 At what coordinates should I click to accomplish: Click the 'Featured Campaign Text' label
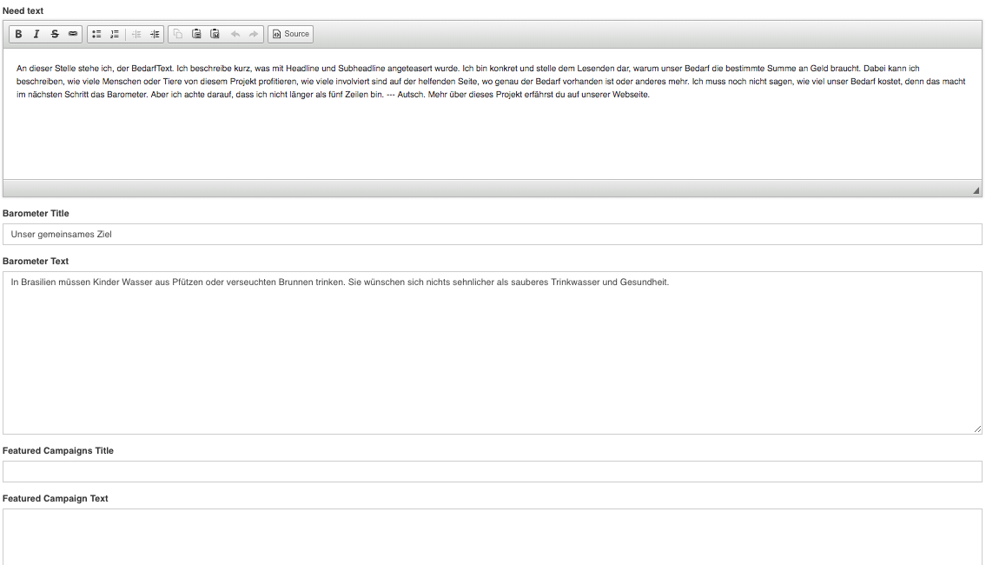56,498
